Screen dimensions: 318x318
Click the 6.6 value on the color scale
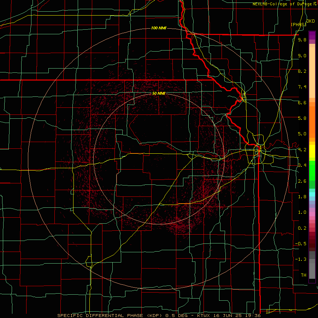(302, 102)
